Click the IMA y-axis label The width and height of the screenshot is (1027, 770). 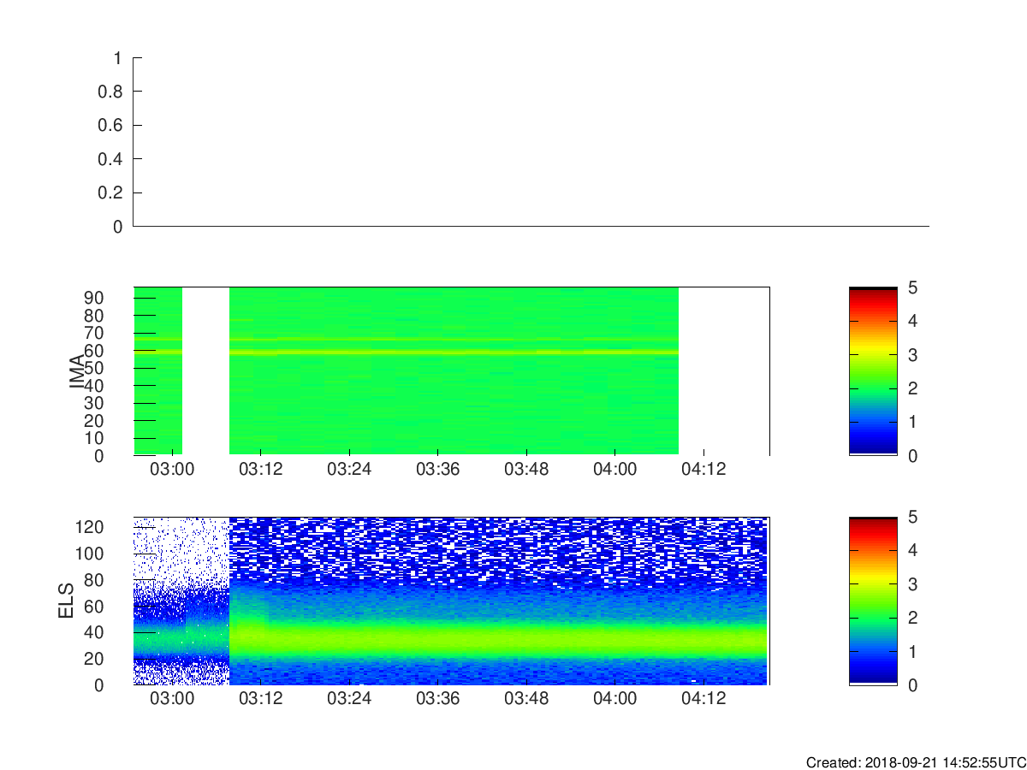tap(77, 371)
